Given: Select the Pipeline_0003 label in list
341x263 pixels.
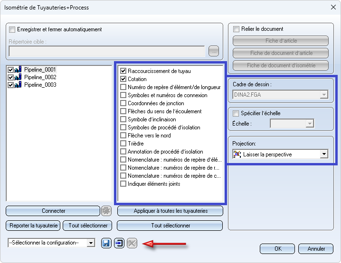Looking at the screenshot, I should pos(40,85).
